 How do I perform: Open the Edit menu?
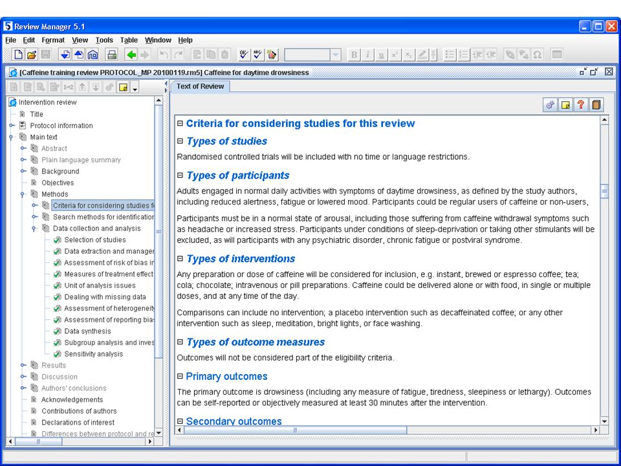pos(28,40)
